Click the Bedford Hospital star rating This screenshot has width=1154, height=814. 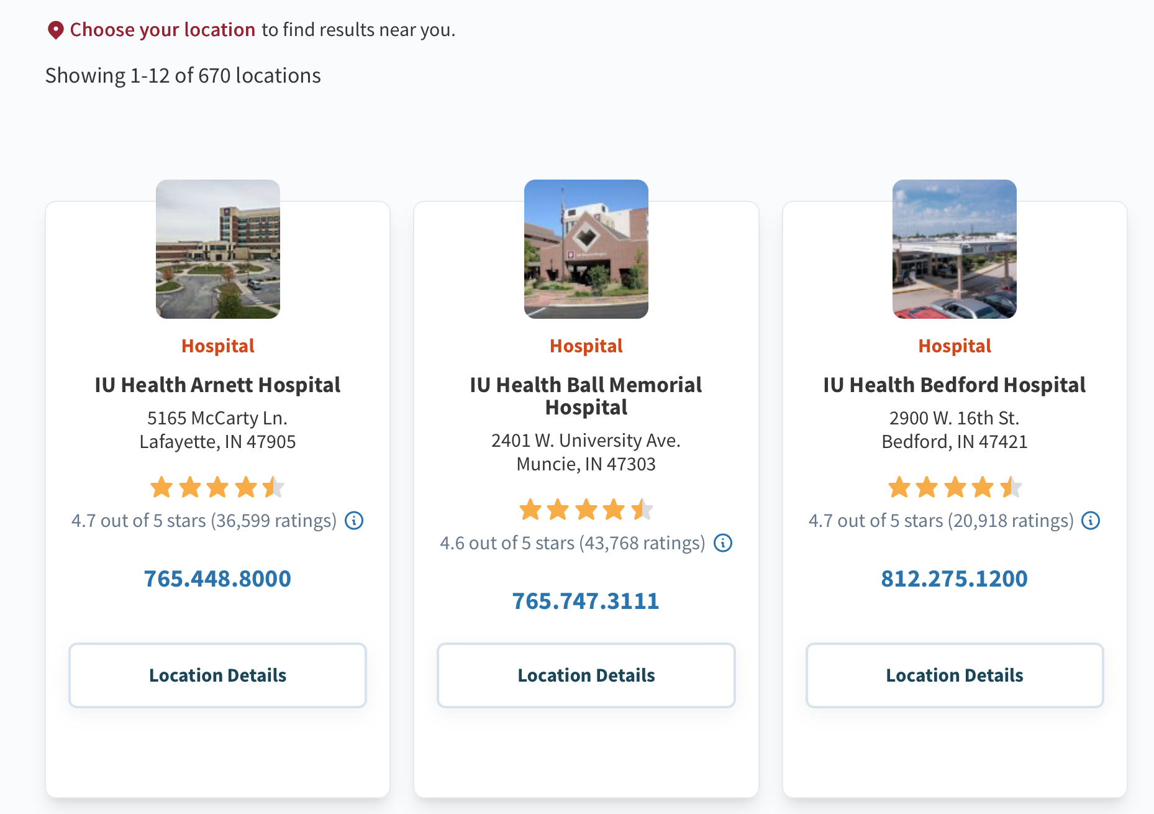coord(955,488)
